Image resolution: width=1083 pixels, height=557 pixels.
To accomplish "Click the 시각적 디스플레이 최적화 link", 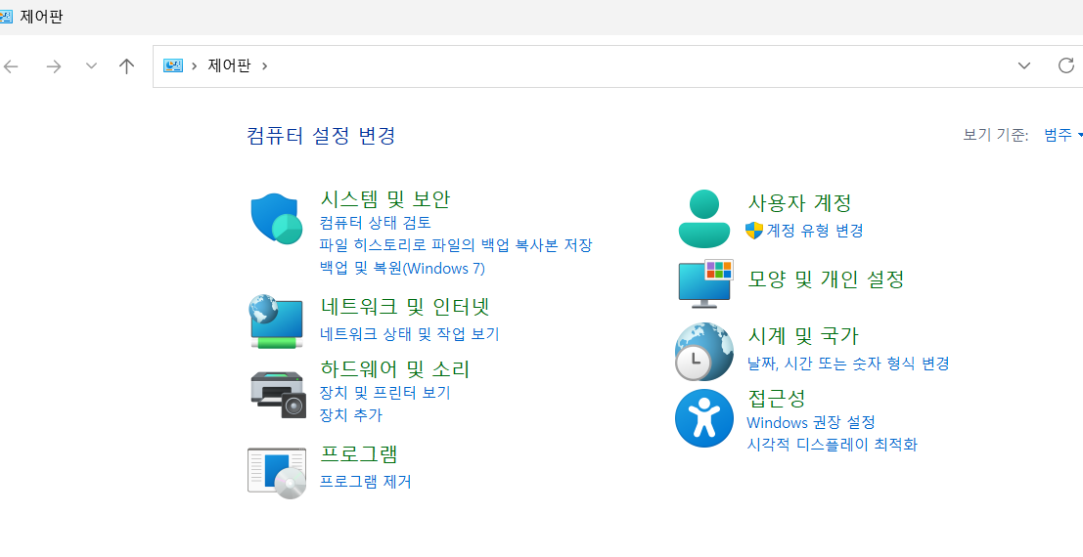I will (x=833, y=445).
